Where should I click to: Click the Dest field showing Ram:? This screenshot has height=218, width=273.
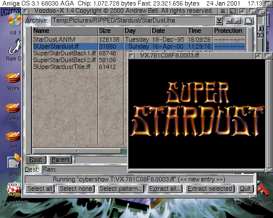[85, 169]
